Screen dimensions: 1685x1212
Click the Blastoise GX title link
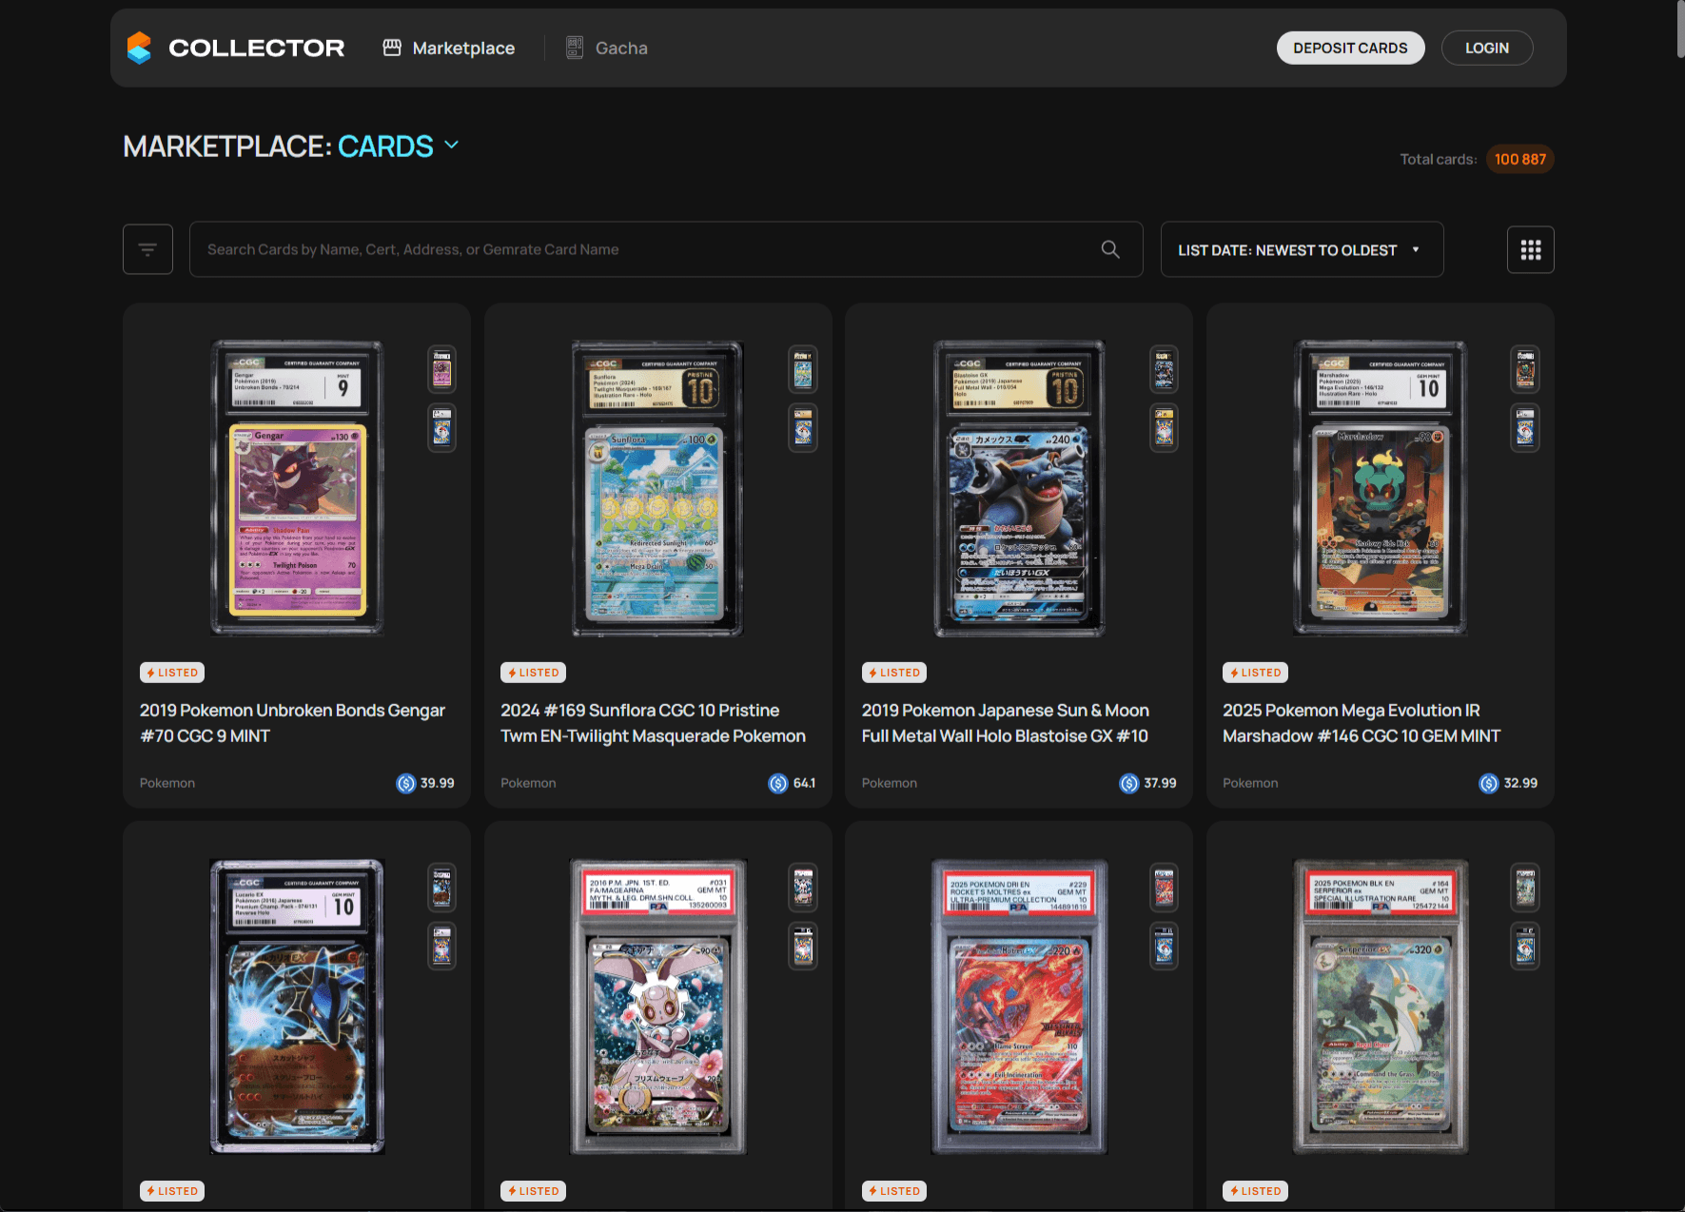[1006, 723]
